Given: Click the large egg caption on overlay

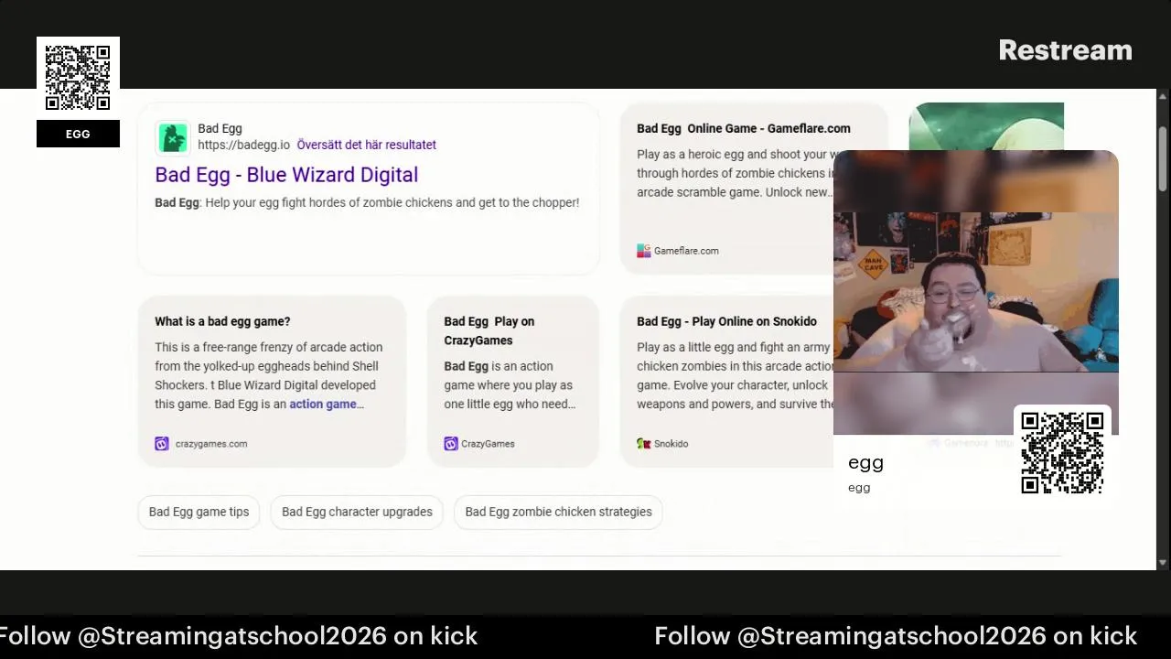Looking at the screenshot, I should (x=865, y=463).
